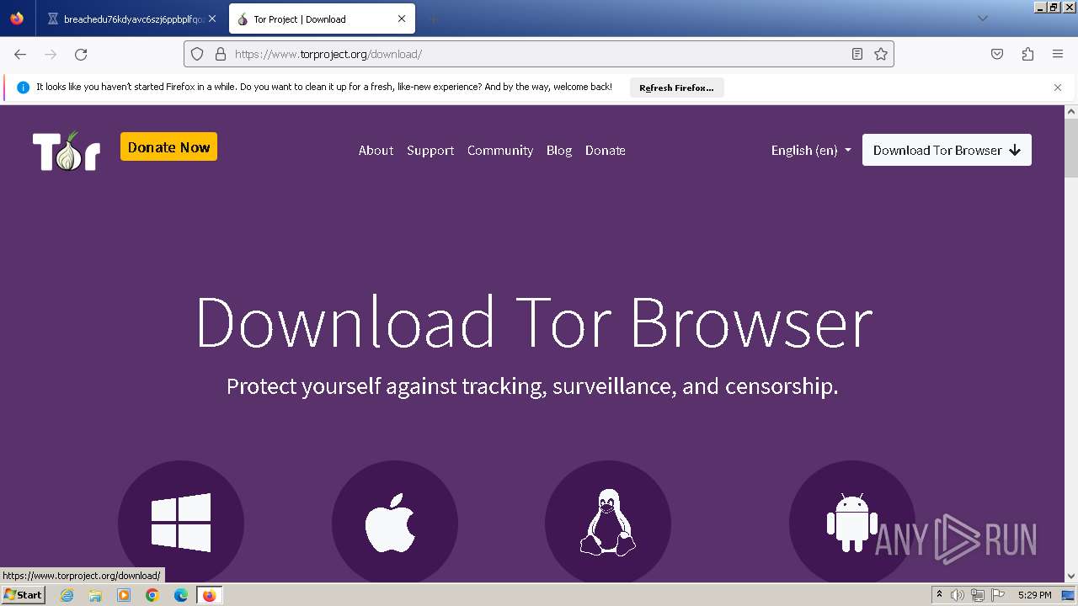
Task: Bookmark this page with star icon
Action: [x=881, y=54]
